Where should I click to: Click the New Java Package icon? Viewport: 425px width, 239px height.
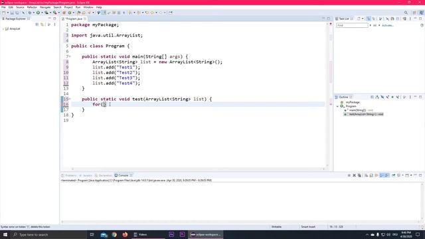(64, 13)
